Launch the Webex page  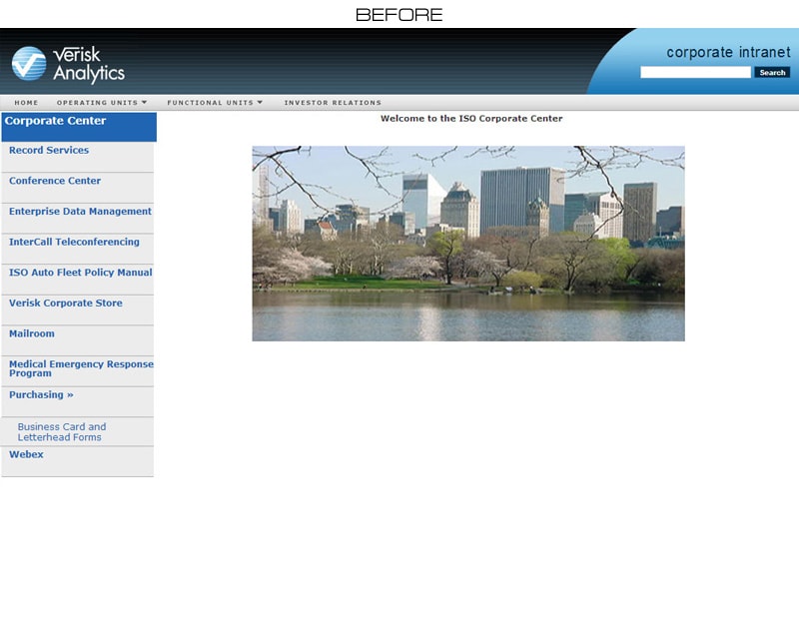coord(27,454)
